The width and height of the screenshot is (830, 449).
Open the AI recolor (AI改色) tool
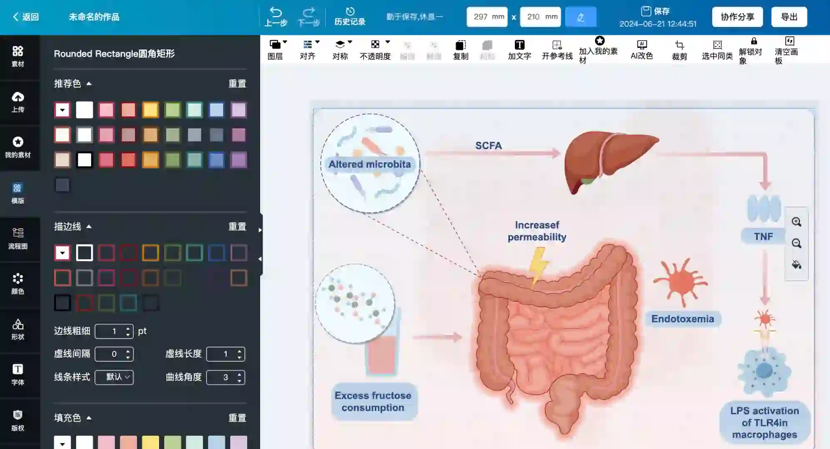tap(641, 45)
